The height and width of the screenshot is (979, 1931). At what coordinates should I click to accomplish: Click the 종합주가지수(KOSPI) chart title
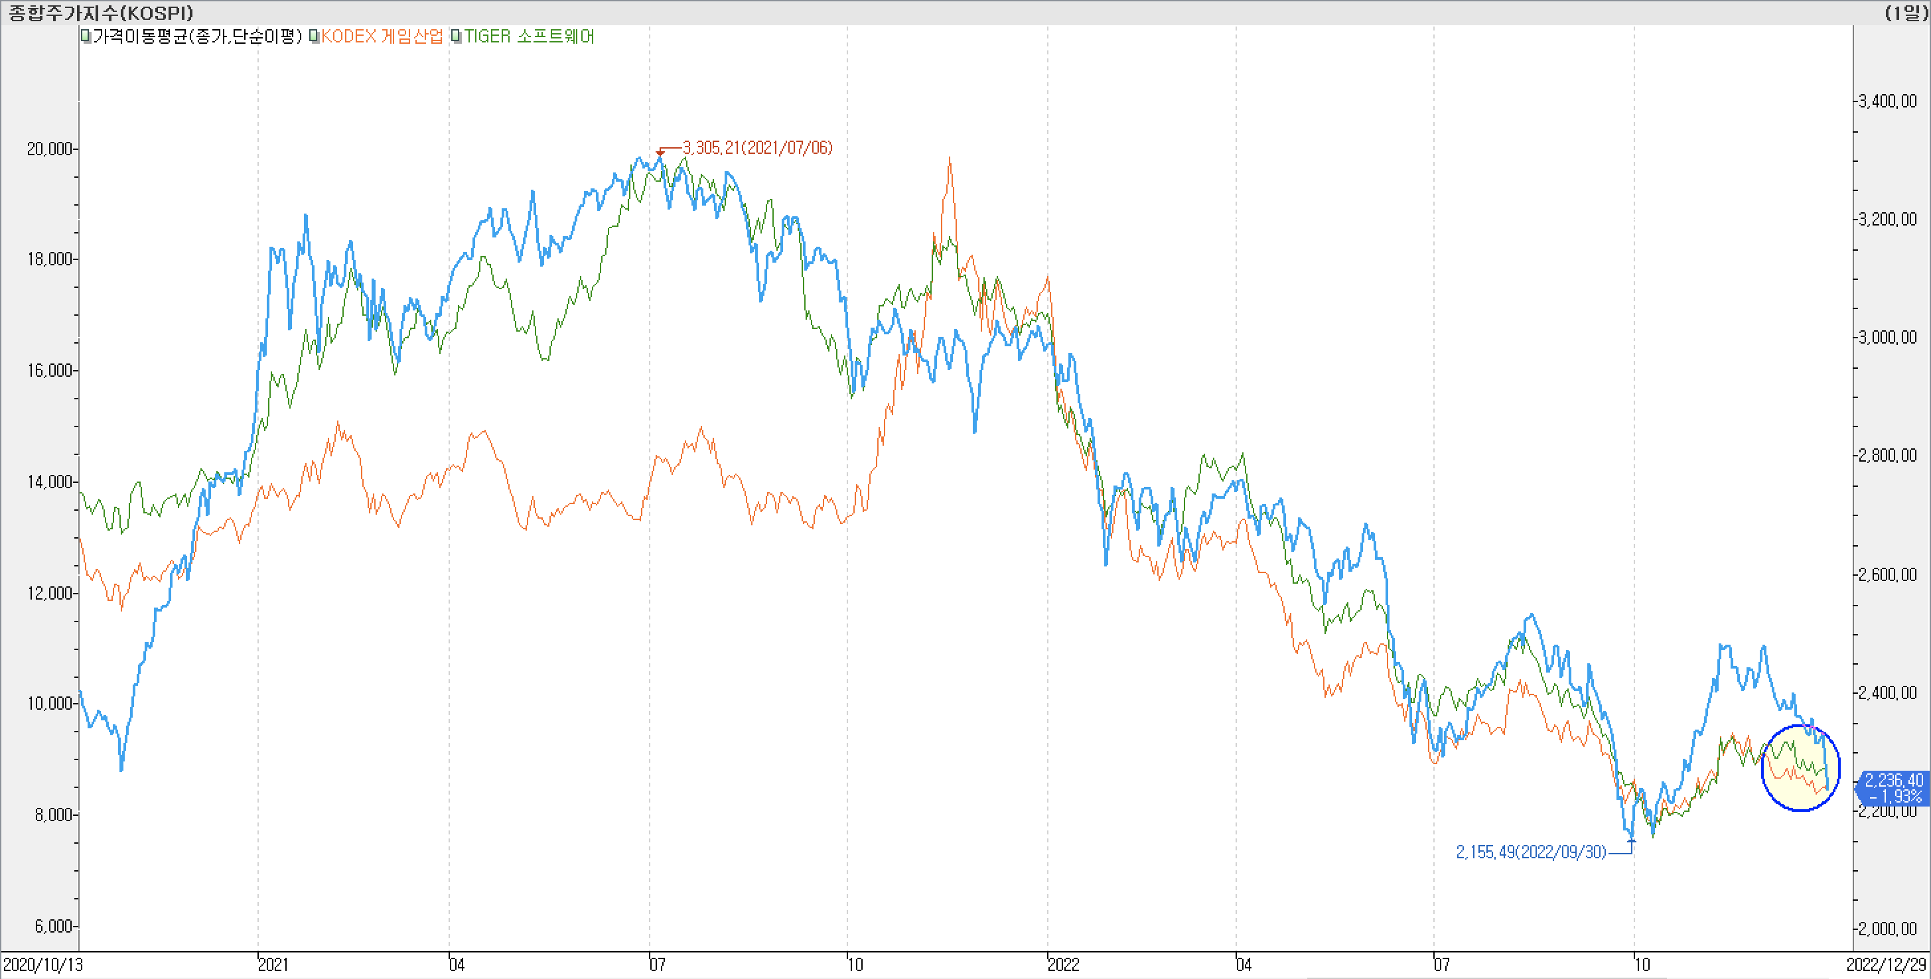click(x=100, y=13)
